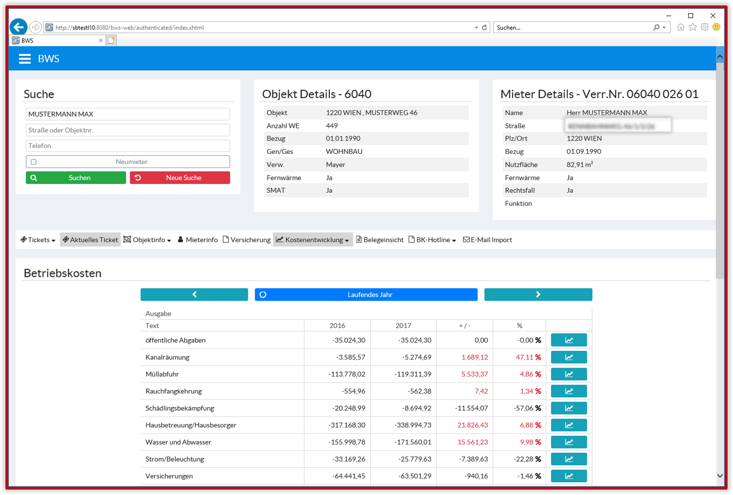Switch to Aktuelles Ticket tab
The image size is (733, 495).
click(90, 240)
